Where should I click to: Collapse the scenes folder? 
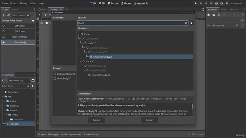click(5, 110)
